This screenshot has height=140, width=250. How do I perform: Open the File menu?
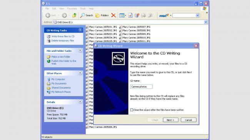[x=47, y=8]
